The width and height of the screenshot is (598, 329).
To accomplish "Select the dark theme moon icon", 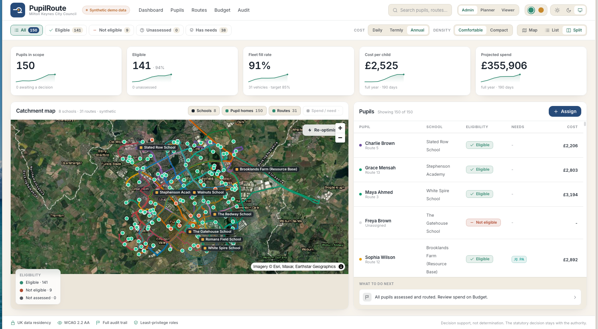I will click(x=569, y=10).
